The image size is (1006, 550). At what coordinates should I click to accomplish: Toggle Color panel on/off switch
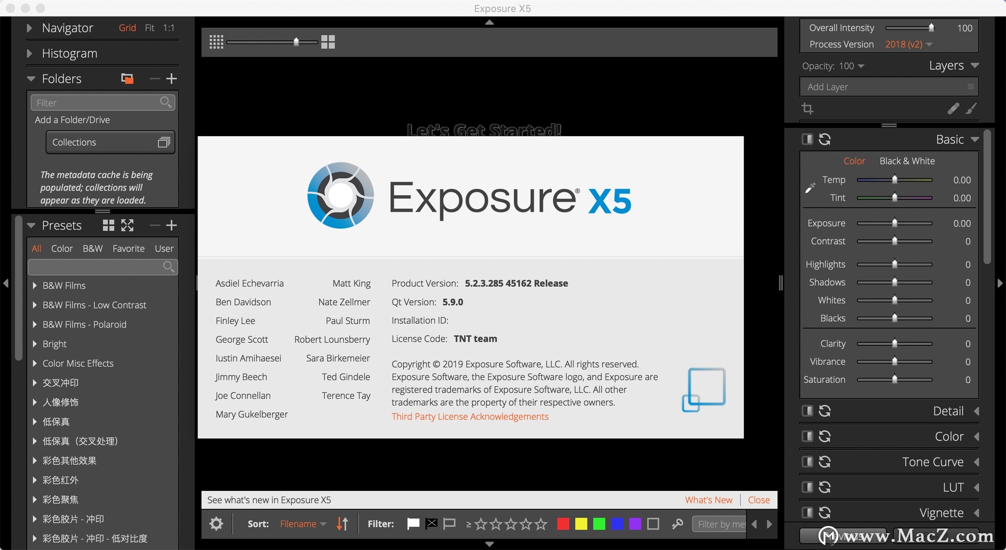click(x=807, y=436)
